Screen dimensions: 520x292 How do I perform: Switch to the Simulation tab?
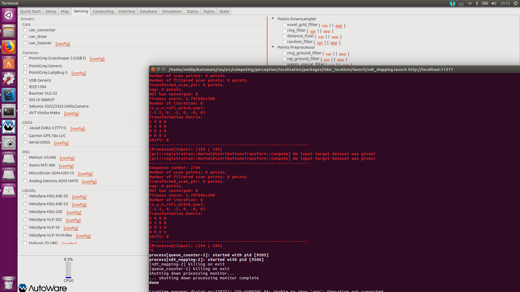point(172,11)
